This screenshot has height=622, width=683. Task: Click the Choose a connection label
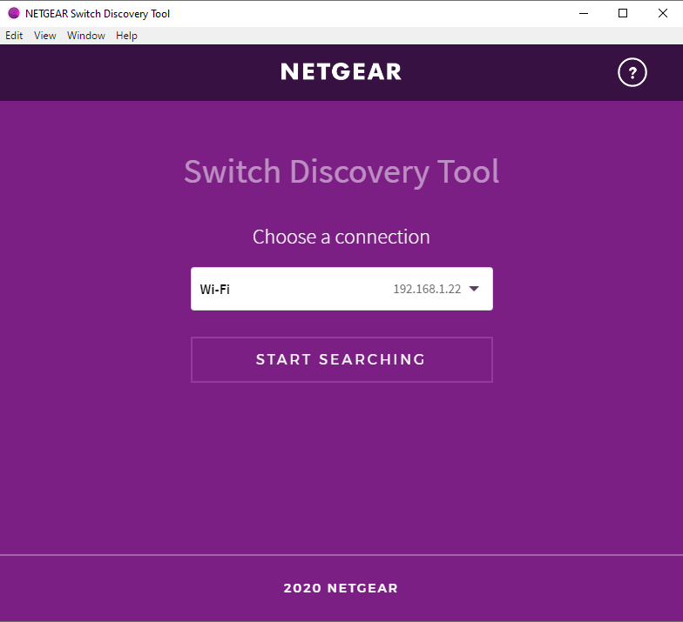(x=341, y=237)
